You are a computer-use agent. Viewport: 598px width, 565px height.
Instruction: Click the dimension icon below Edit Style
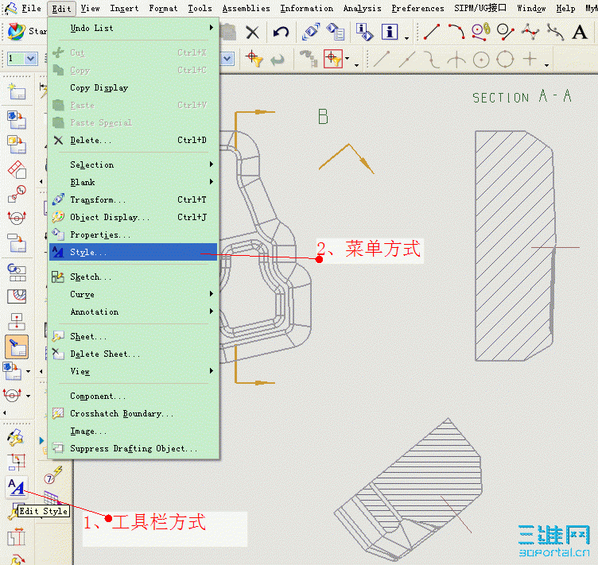[17, 538]
